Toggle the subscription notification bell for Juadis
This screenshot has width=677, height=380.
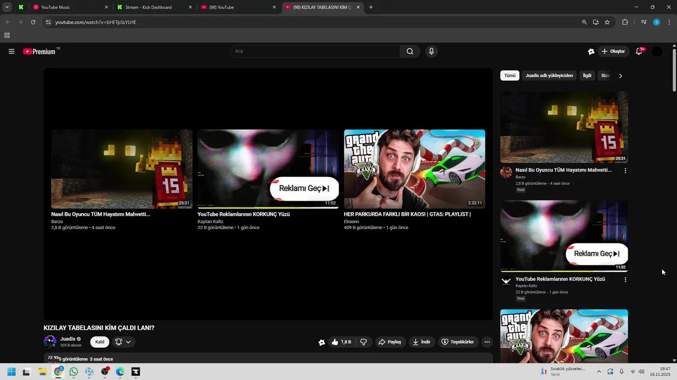(x=118, y=342)
